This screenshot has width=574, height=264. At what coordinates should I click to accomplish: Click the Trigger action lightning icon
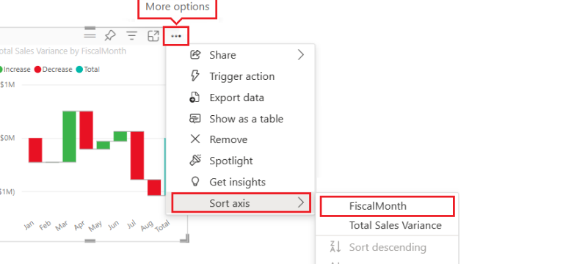click(195, 76)
